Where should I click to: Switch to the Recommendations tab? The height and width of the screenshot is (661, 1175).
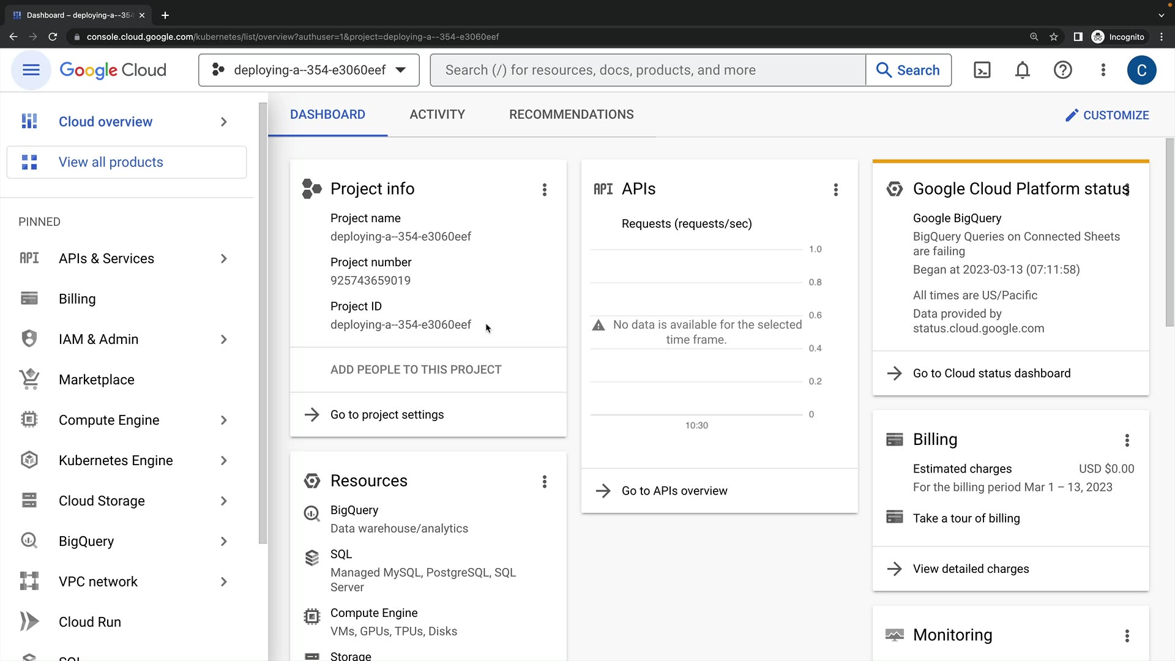[571, 114]
